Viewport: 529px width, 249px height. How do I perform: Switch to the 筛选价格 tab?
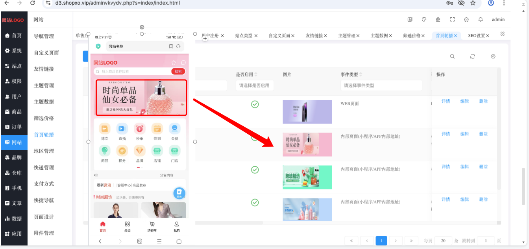click(411, 36)
